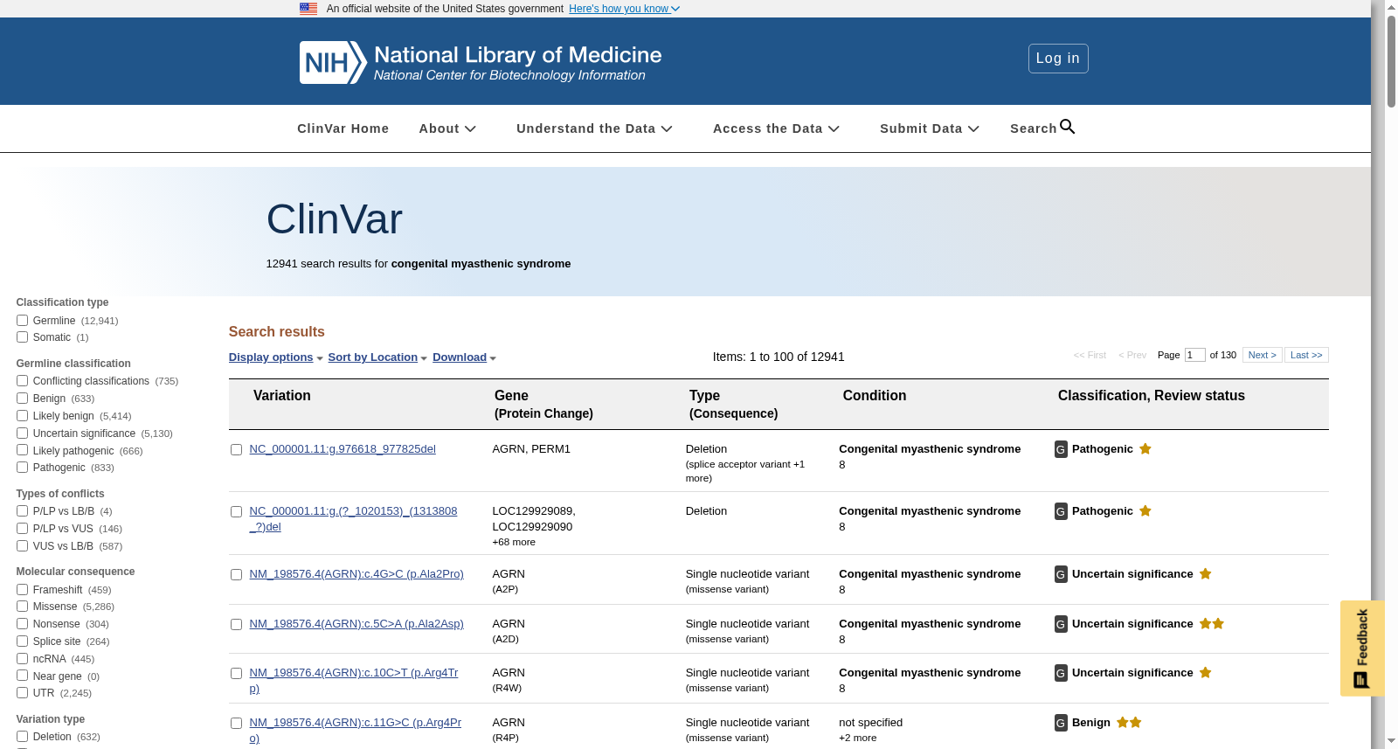This screenshot has height=749, width=1398.
Task: Open the Download dropdown
Action: (464, 357)
